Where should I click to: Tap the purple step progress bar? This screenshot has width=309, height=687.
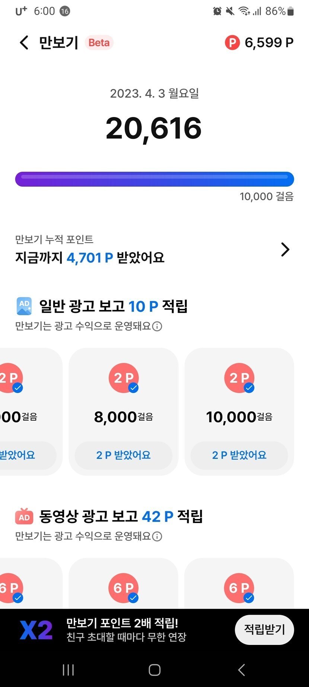click(x=154, y=179)
